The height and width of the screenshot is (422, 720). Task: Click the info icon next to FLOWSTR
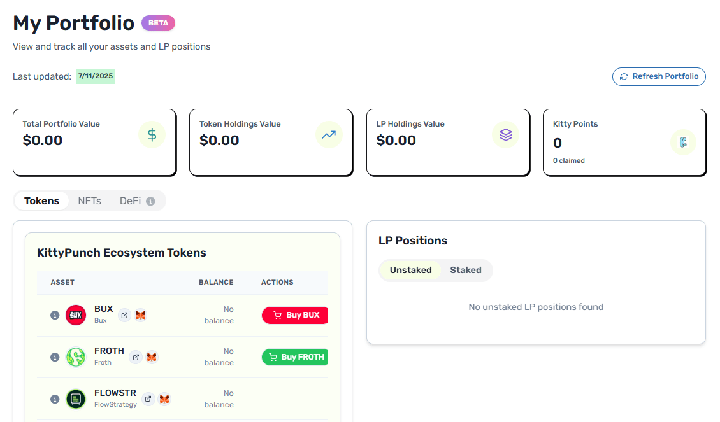tap(55, 399)
